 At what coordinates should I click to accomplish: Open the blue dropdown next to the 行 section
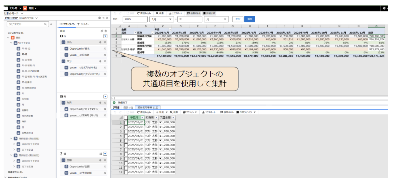(x=106, y=35)
